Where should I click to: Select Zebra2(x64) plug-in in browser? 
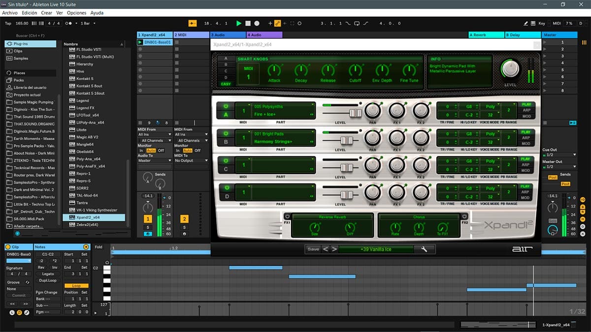87,224
